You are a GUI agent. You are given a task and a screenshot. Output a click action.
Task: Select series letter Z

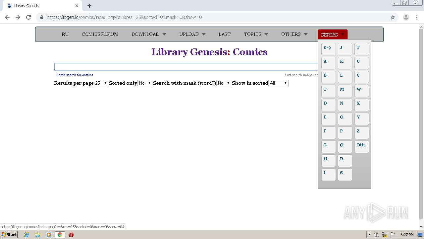pyautogui.click(x=362, y=133)
